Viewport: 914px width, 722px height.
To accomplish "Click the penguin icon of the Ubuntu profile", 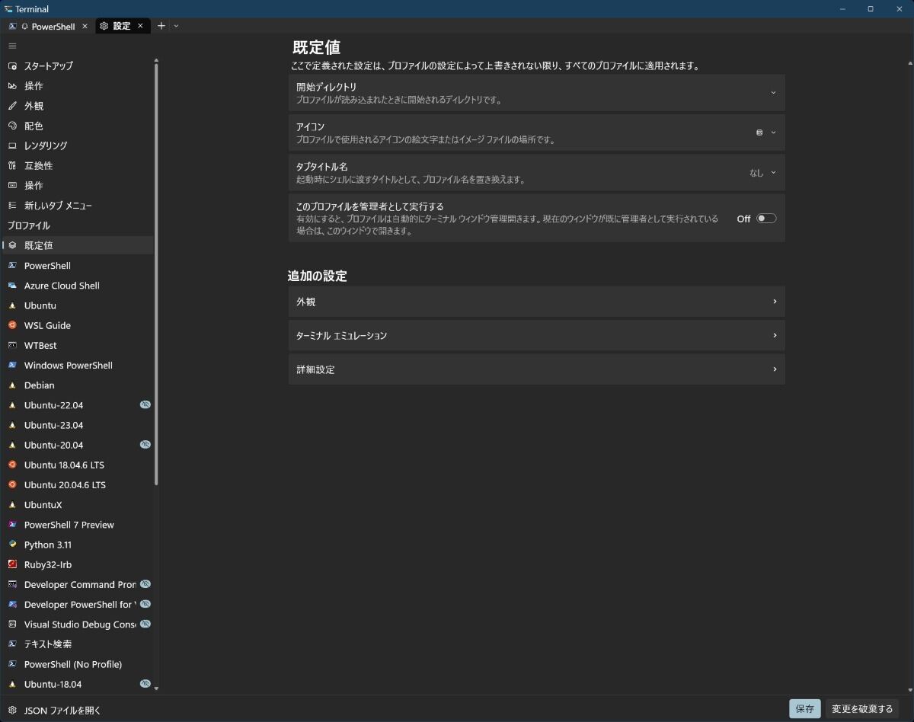I will click(x=12, y=305).
